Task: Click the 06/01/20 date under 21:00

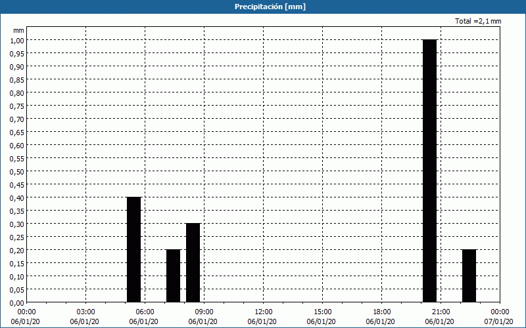Action: 439,321
